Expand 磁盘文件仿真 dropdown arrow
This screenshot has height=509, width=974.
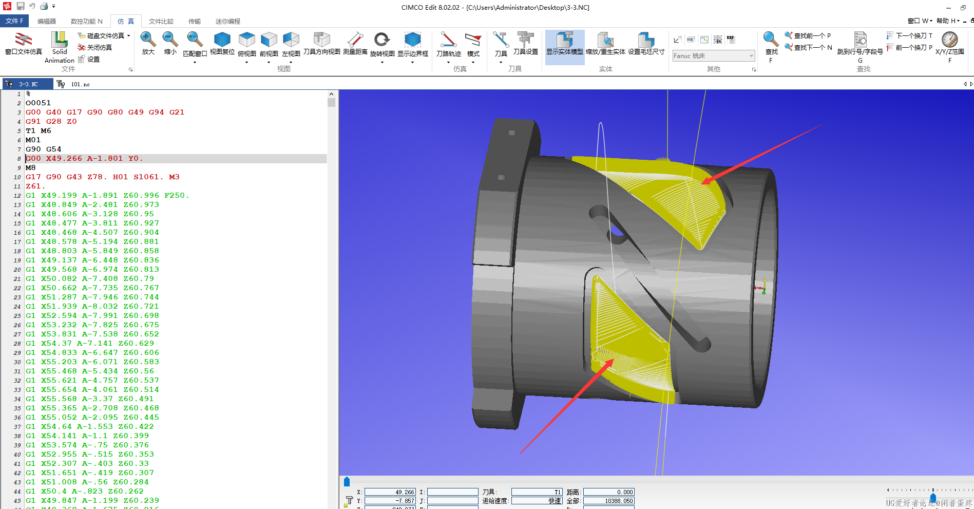pos(128,35)
